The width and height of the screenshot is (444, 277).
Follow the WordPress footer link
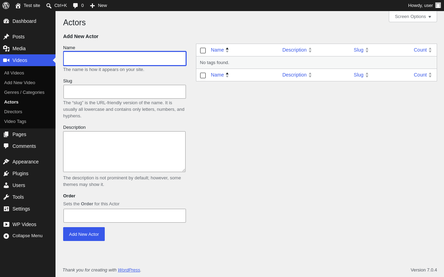tap(129, 270)
